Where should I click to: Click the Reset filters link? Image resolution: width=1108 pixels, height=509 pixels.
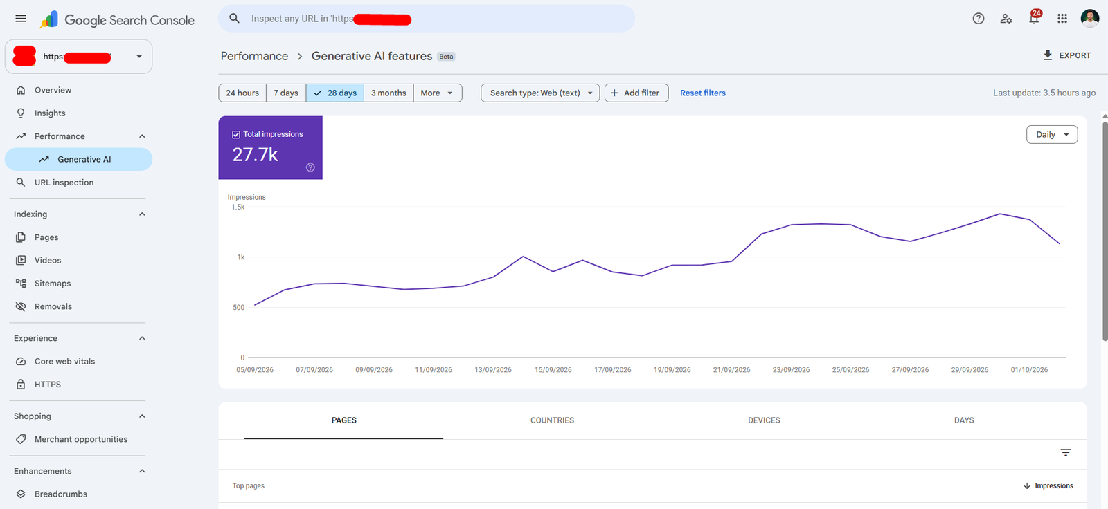click(703, 93)
